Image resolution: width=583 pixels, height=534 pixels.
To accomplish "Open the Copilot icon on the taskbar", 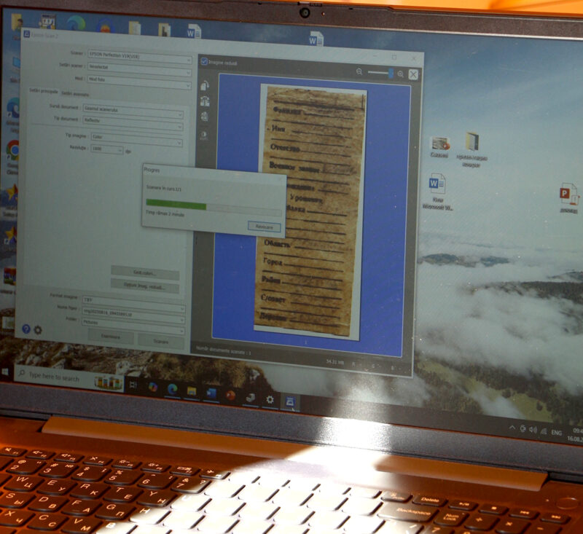I will (x=152, y=388).
